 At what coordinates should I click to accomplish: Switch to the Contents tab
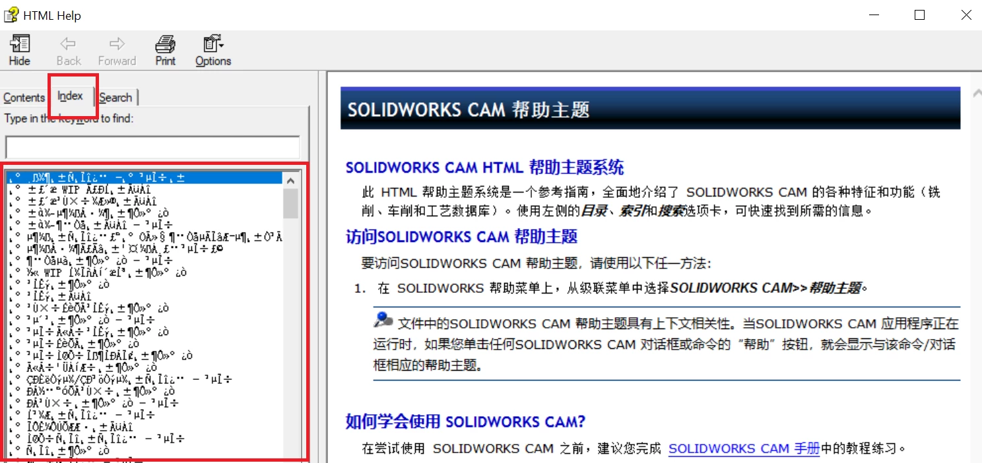[x=24, y=98]
